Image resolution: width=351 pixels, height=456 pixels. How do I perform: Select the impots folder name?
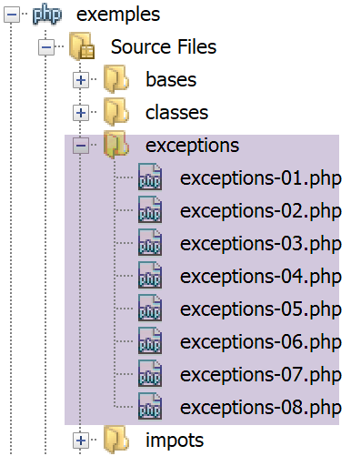tap(175, 441)
